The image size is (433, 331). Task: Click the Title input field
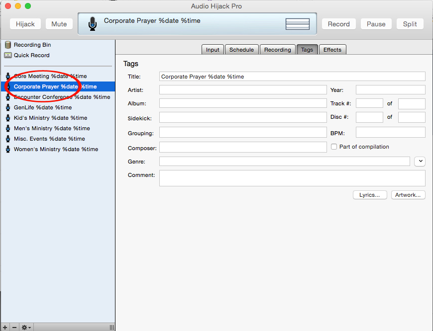tap(292, 77)
